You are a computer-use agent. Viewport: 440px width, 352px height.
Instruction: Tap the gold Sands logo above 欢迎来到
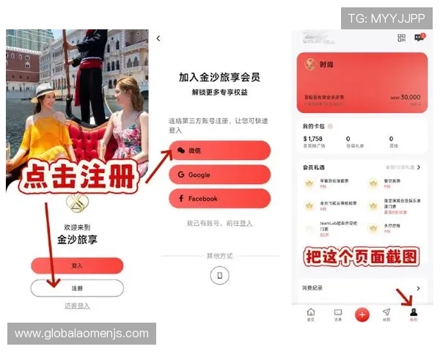77,202
